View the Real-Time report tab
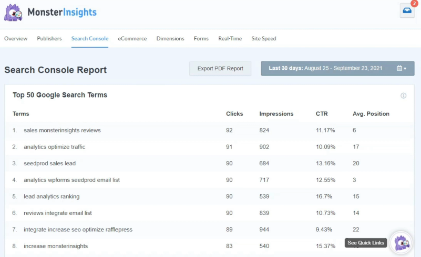The image size is (421, 257). pos(230,39)
